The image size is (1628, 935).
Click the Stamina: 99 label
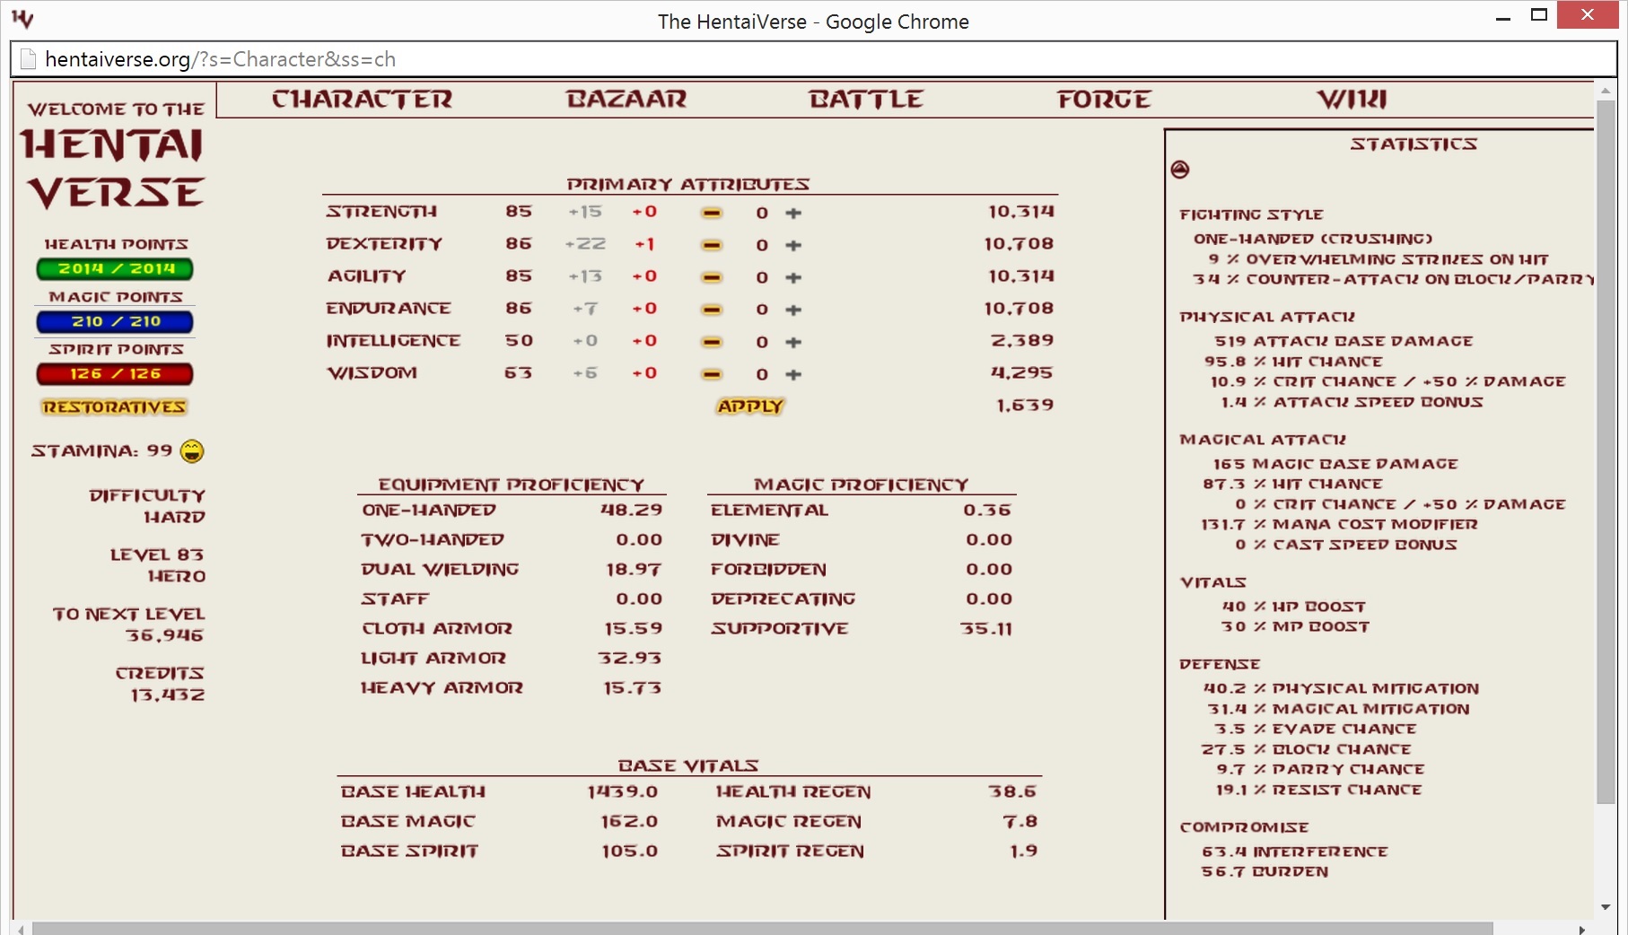pyautogui.click(x=101, y=450)
